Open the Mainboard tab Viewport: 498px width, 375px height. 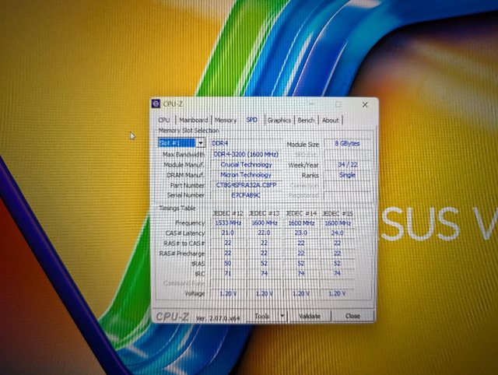click(193, 120)
